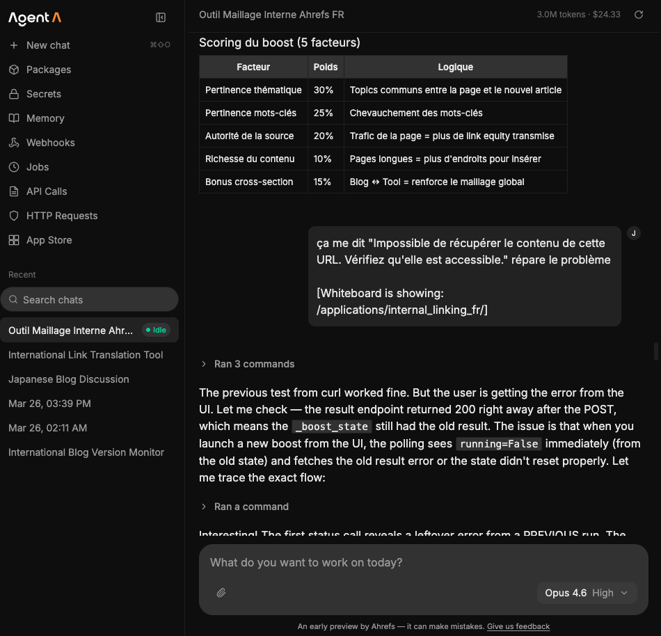Open Webhooks via its hook icon
The image size is (661, 636).
[x=14, y=143]
